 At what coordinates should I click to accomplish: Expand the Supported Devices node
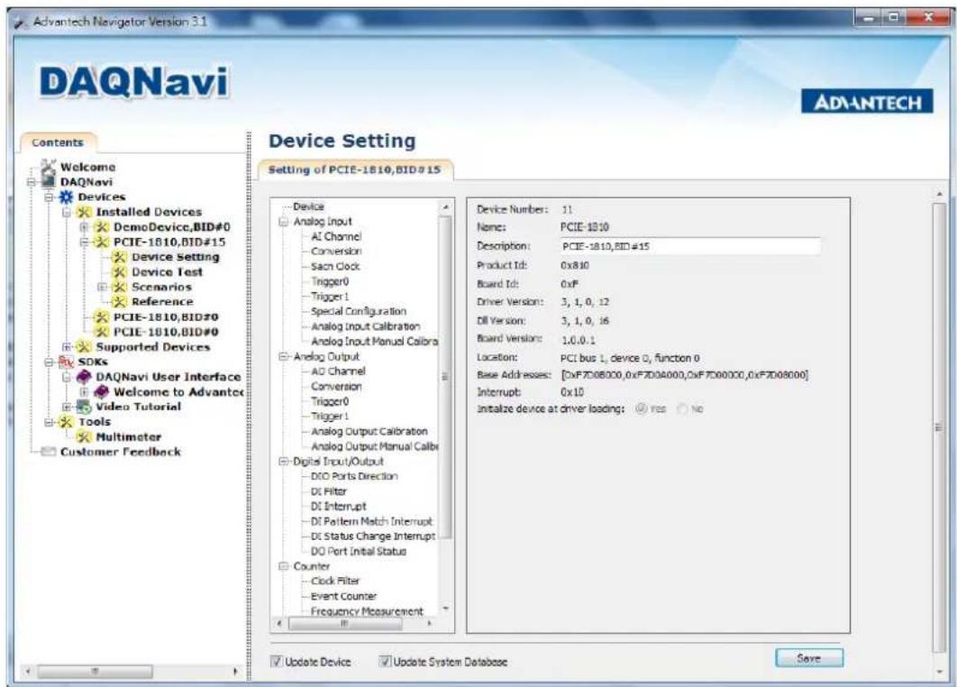(67, 347)
